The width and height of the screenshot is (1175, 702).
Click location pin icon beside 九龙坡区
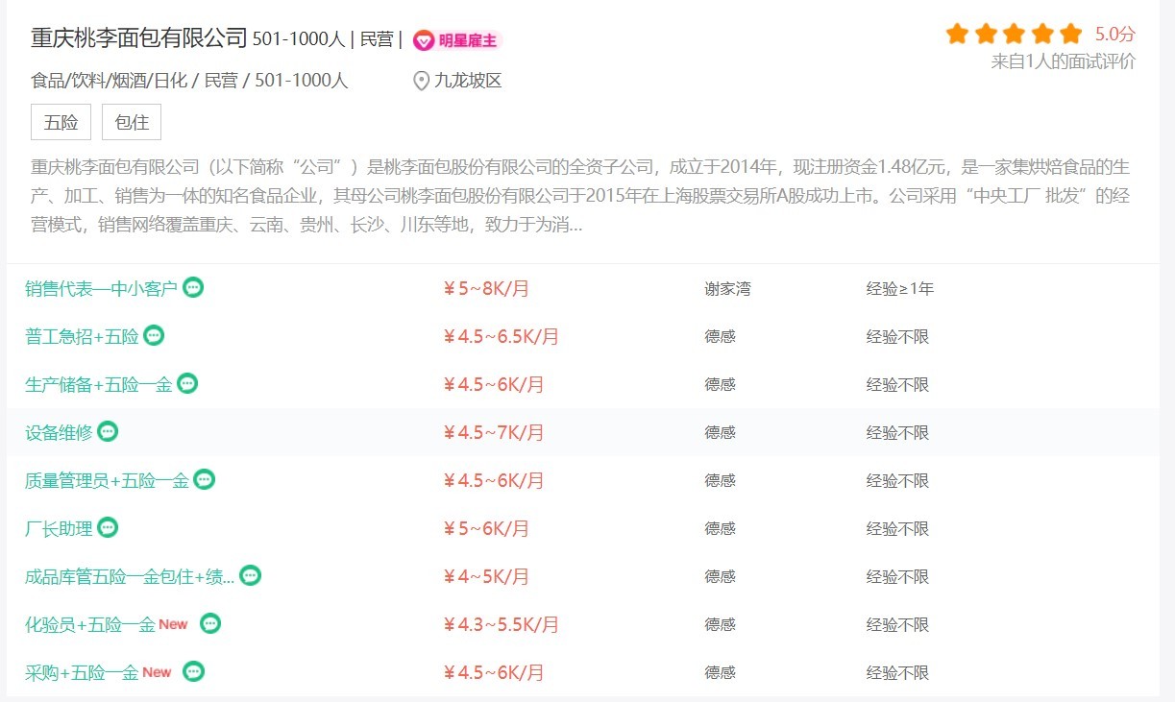(421, 81)
